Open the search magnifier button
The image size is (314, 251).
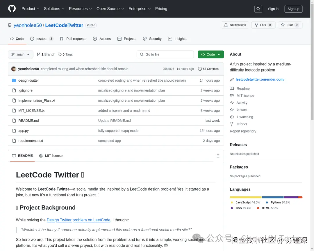coord(258,9)
